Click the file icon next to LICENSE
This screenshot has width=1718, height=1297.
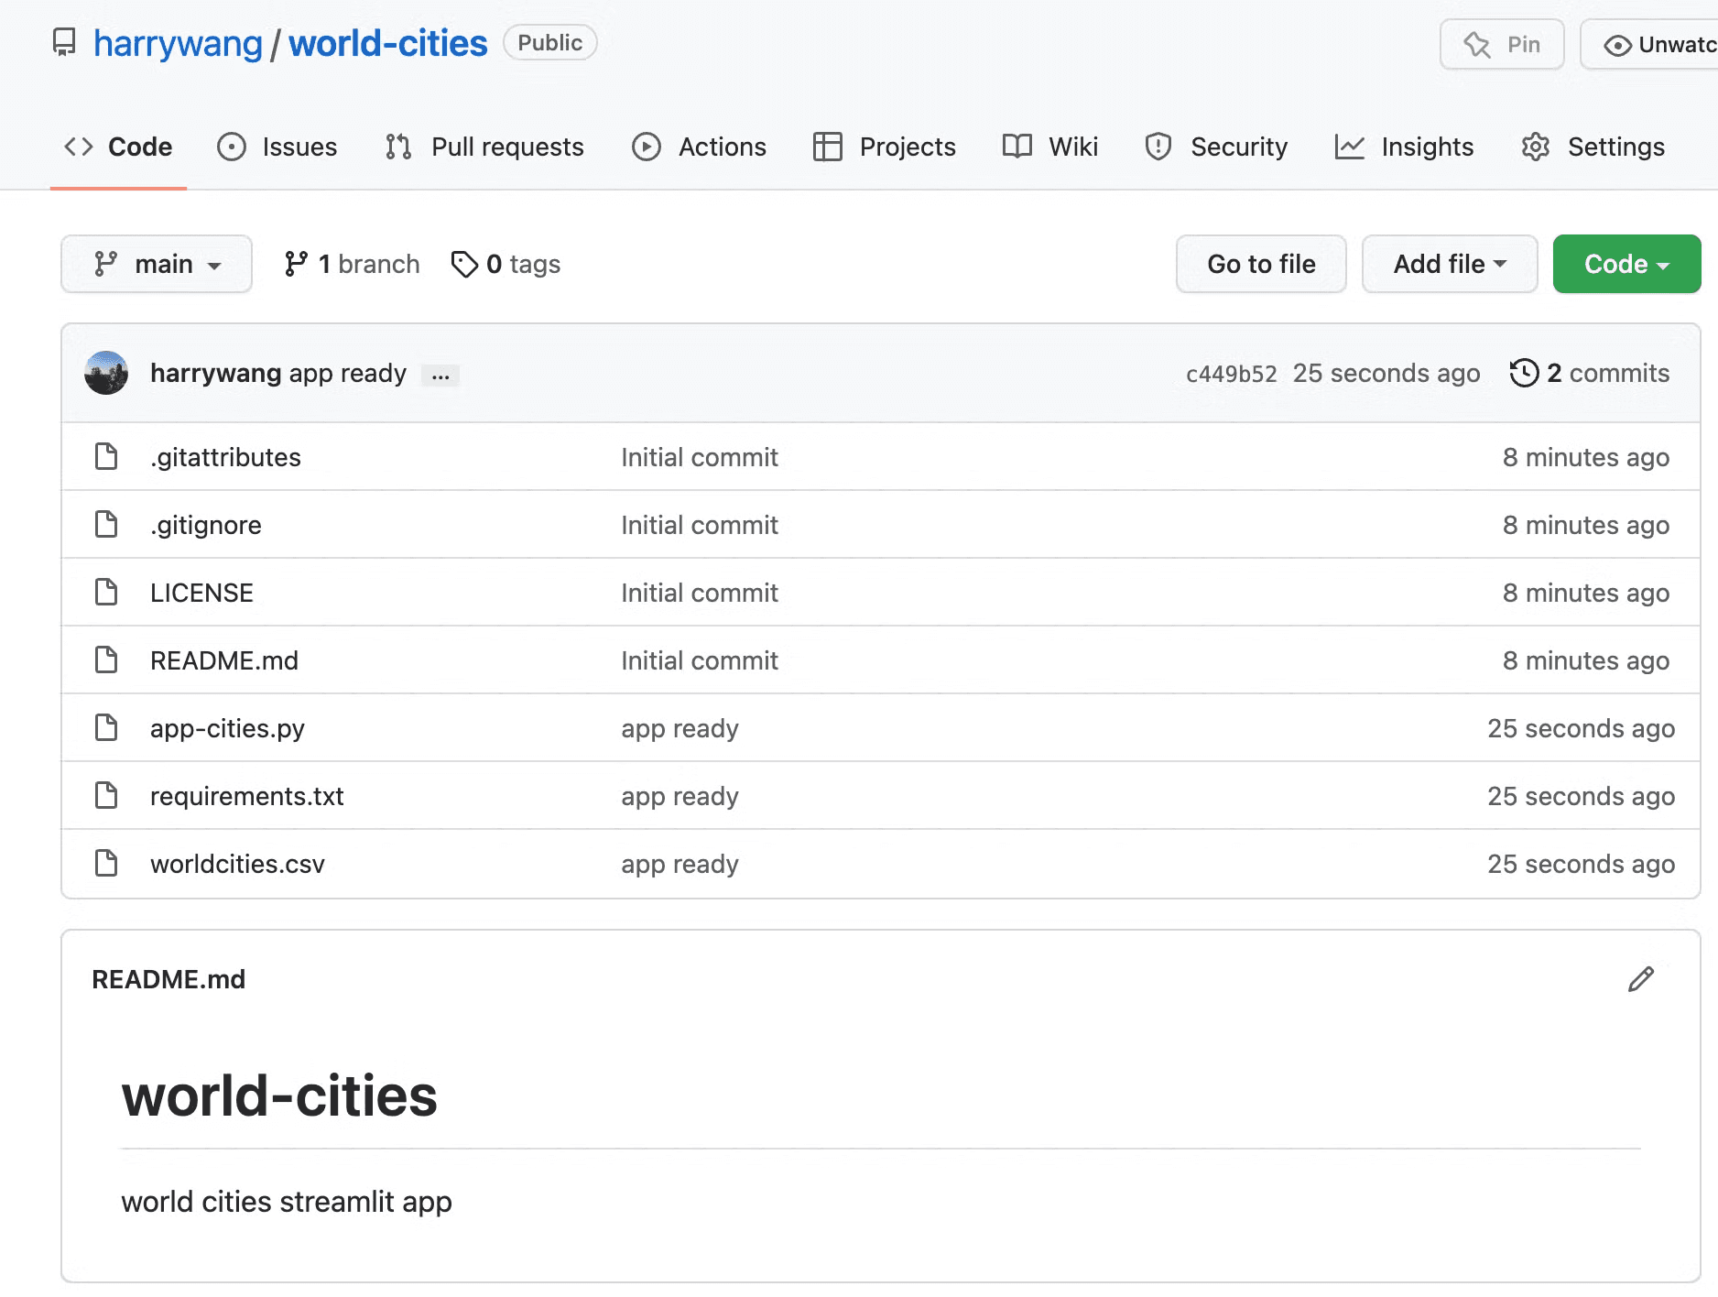pos(106,592)
